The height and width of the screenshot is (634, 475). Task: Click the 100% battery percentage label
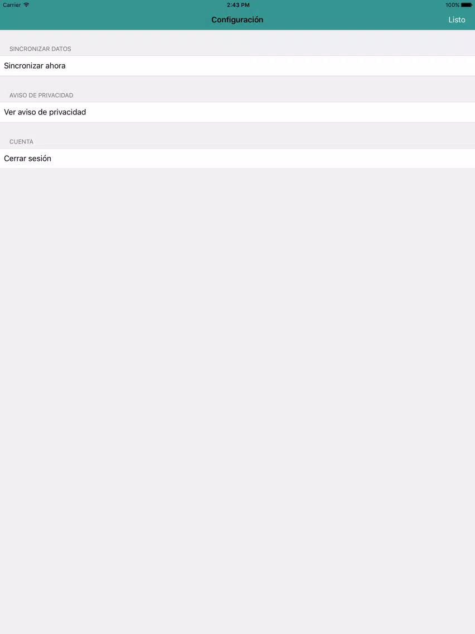tap(452, 5)
